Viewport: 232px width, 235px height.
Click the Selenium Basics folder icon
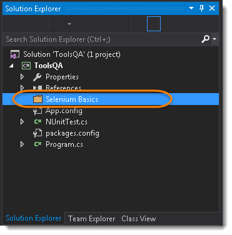click(38, 99)
